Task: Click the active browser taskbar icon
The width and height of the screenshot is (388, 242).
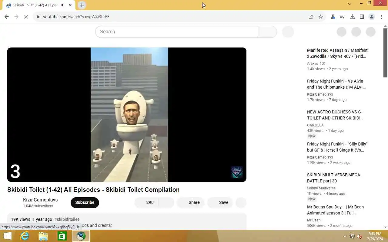Action: pyautogui.click(x=81, y=236)
